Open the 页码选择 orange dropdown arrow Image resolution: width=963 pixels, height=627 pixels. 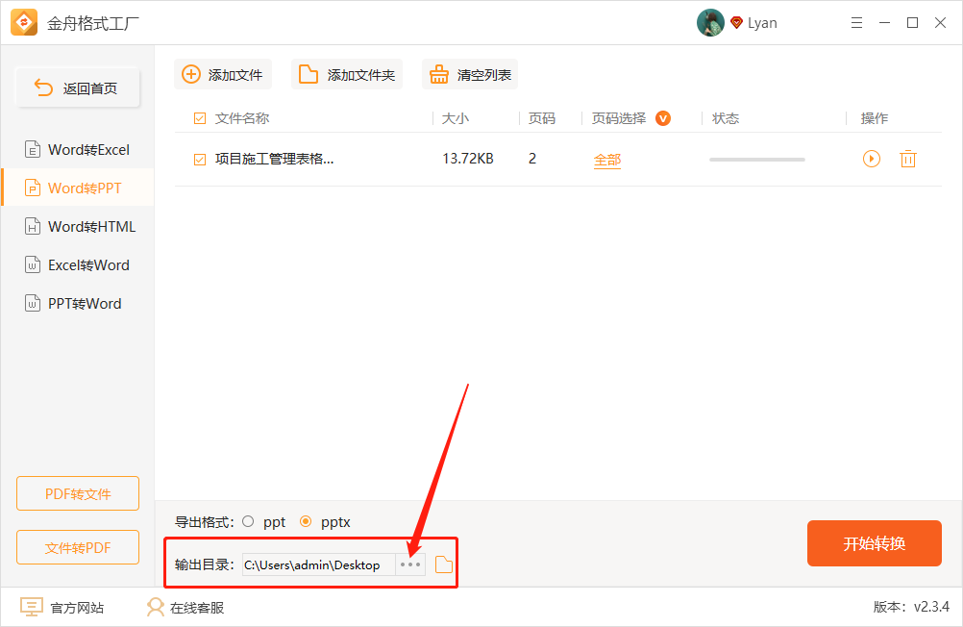pyautogui.click(x=663, y=118)
